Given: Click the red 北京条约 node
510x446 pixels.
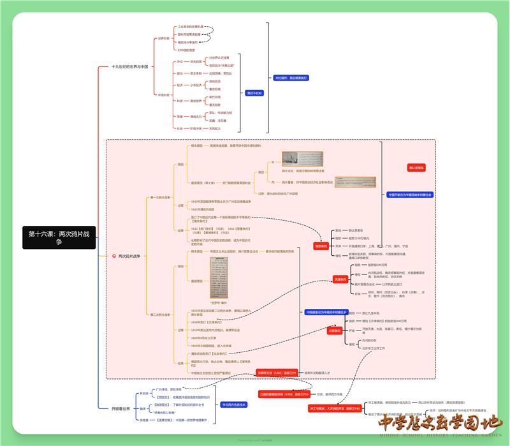Looking at the screenshot, I should click(335, 331).
